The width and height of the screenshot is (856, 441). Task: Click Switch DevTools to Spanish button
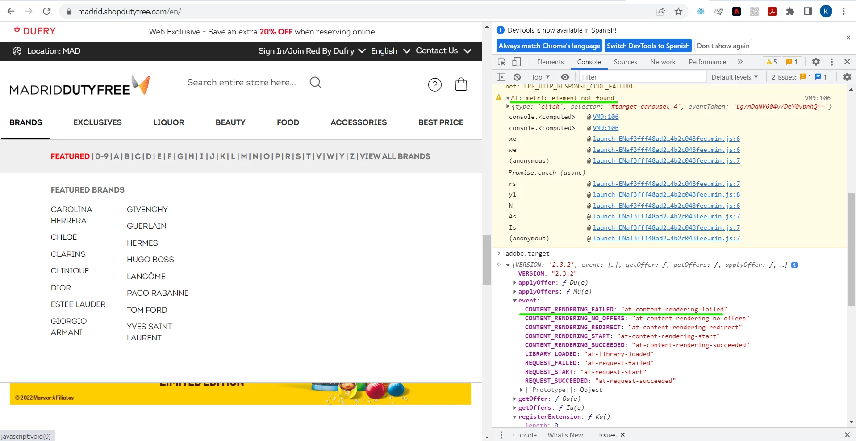tap(648, 46)
